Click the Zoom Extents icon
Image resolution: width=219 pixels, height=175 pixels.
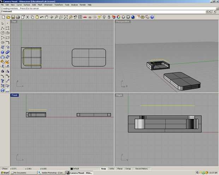pos(66,17)
